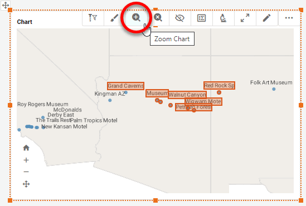Open the more options ellipsis menu
306x206 pixels.
tap(289, 18)
